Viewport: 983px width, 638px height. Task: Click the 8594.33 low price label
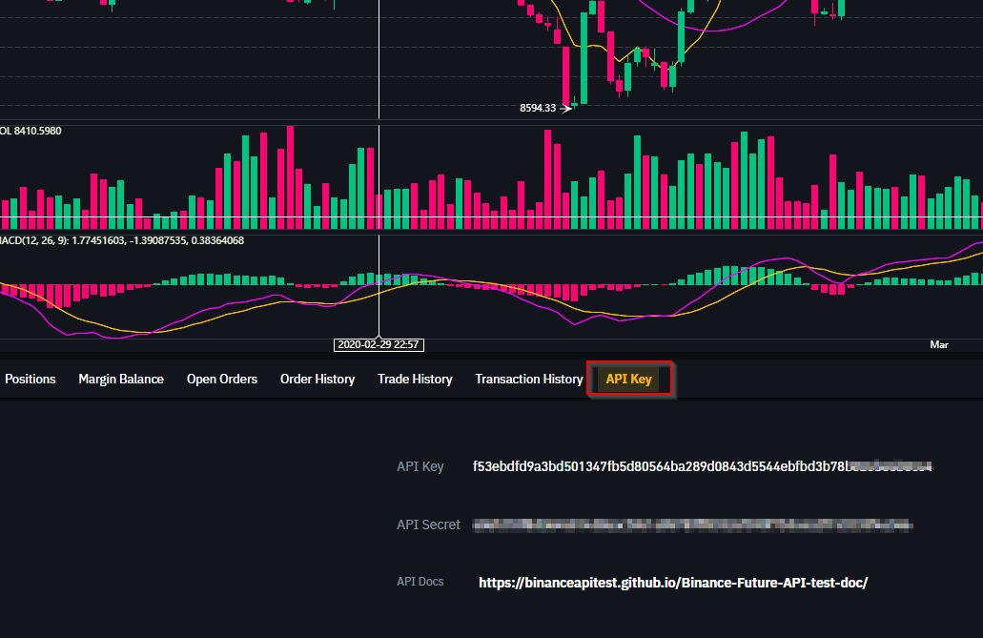[538, 108]
